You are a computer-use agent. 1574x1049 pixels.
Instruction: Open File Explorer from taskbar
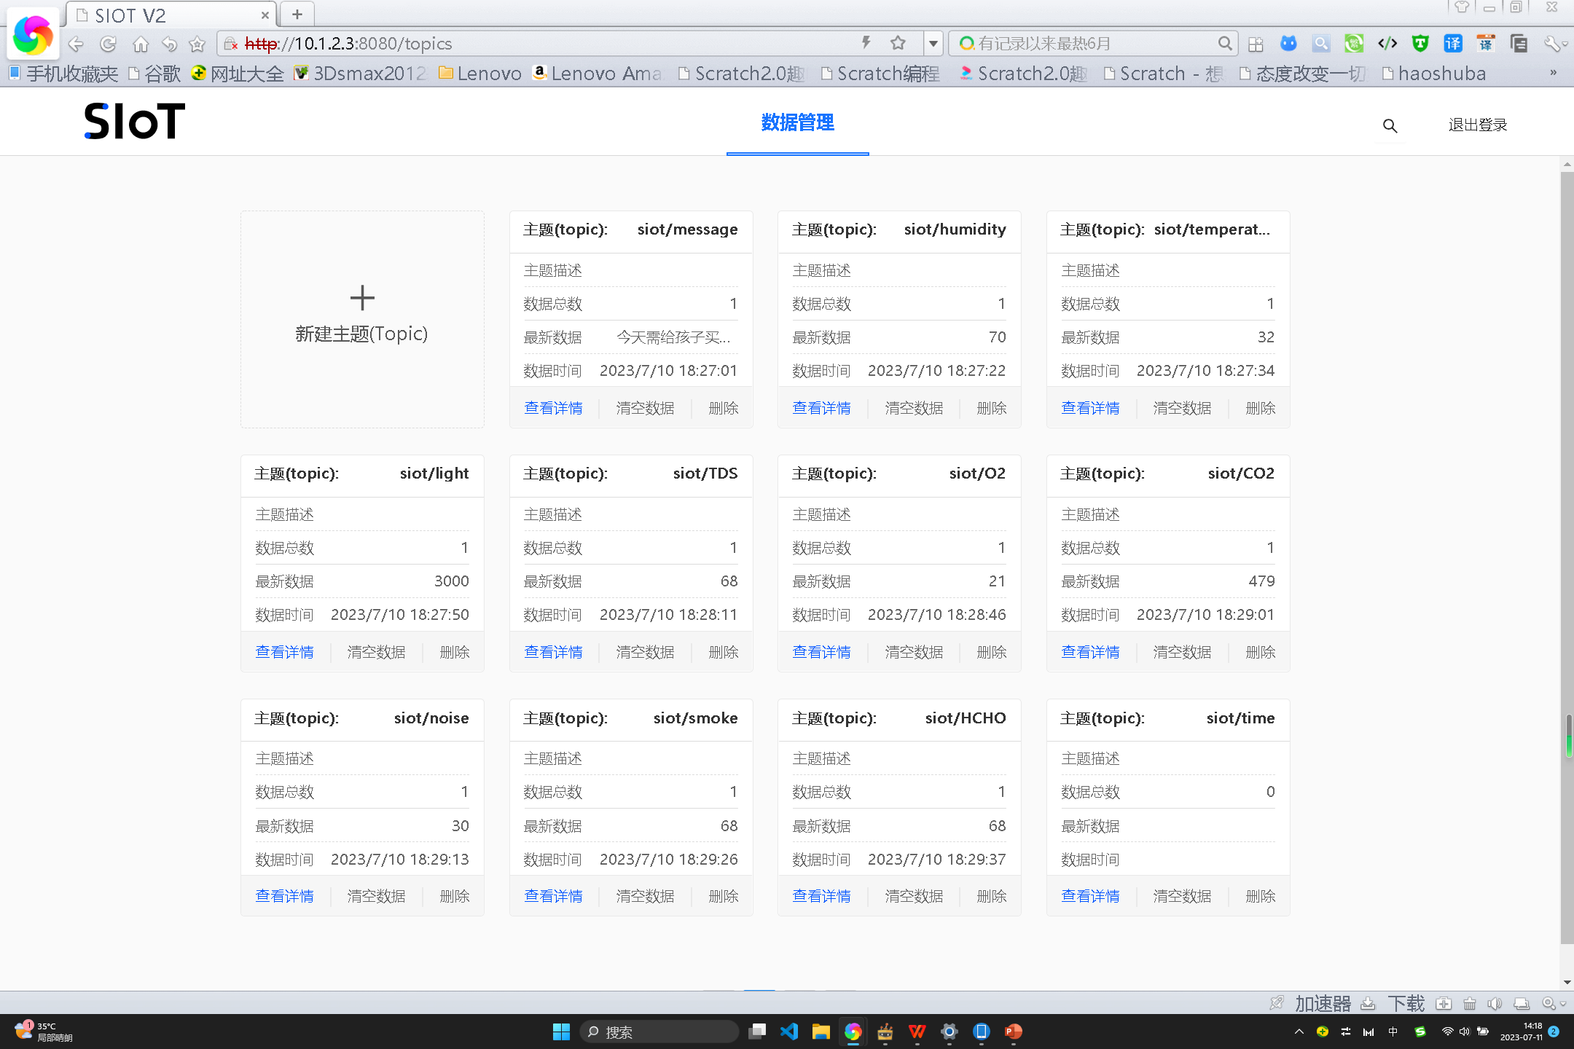click(x=821, y=1032)
